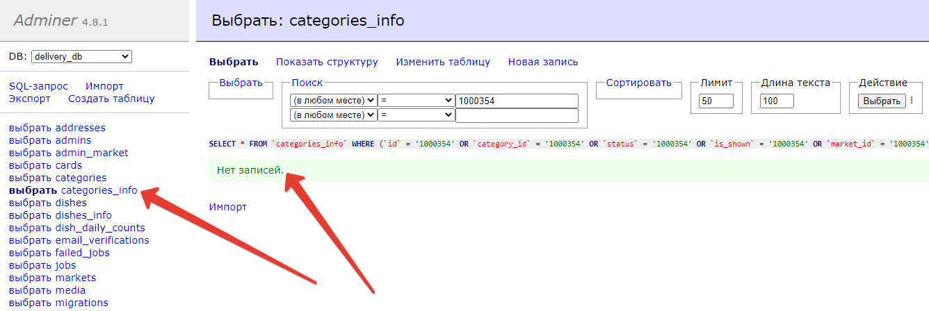Expand the second search operator dropdown
Screen dimensions: 929x311
(x=416, y=115)
